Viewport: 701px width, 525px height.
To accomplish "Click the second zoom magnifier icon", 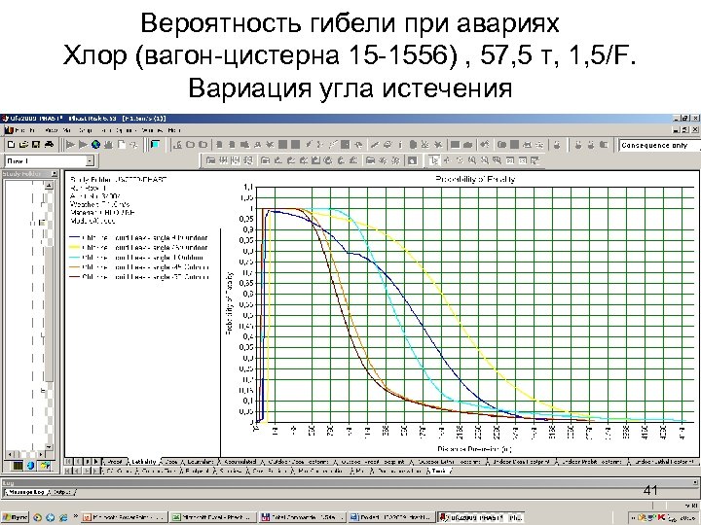I will point(484,160).
